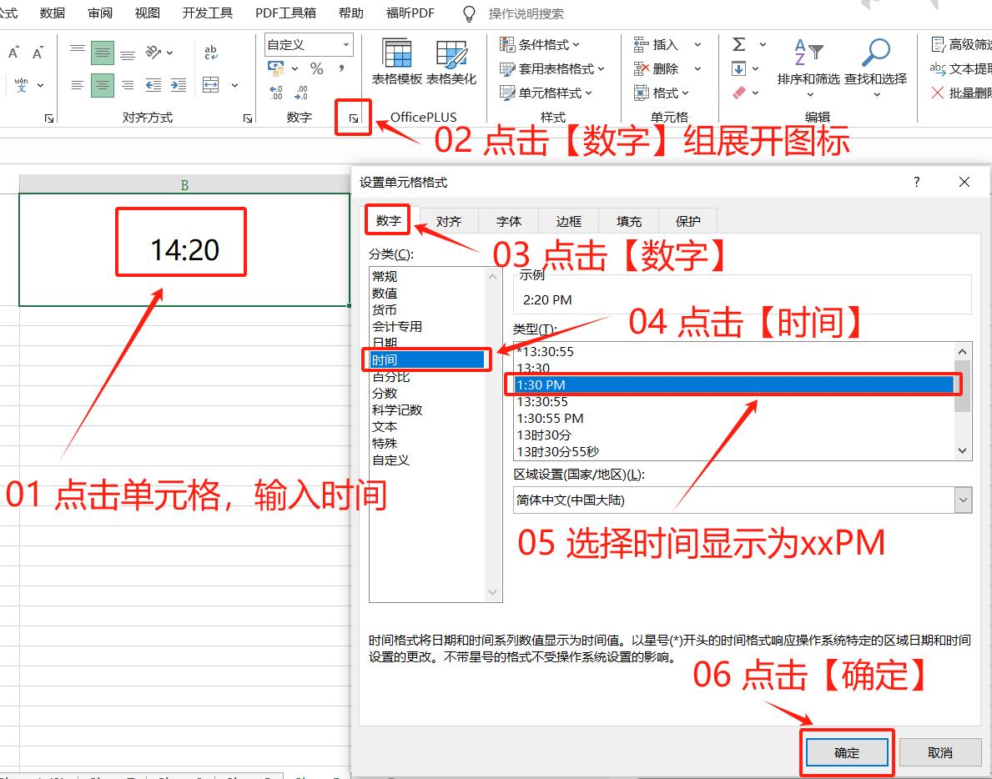Click the 操作说明搜索 search field
Screen dimensions: 992x779
(526, 14)
